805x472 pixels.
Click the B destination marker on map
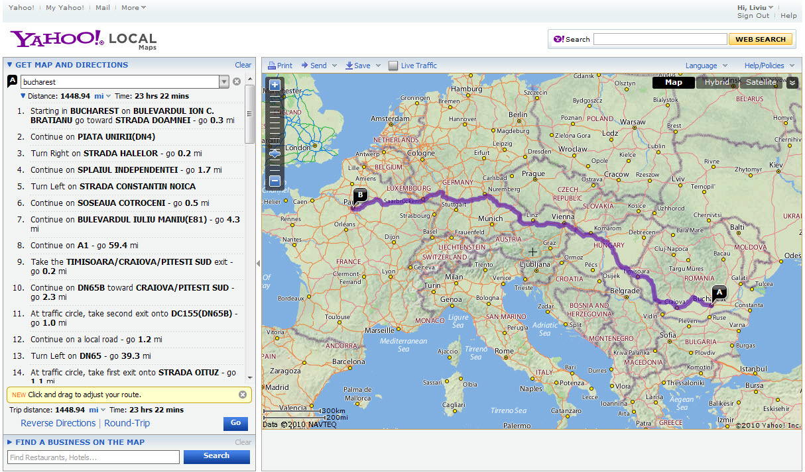pyautogui.click(x=359, y=196)
